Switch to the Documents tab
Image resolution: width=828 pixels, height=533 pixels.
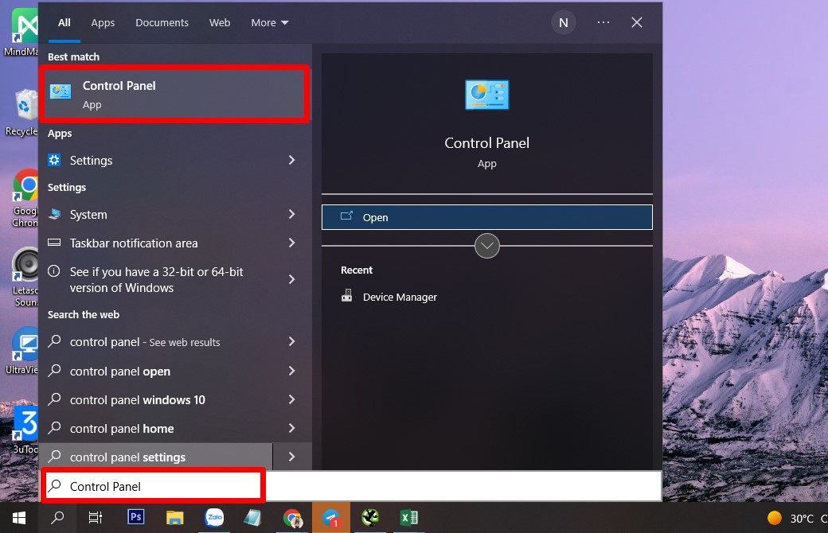point(162,22)
